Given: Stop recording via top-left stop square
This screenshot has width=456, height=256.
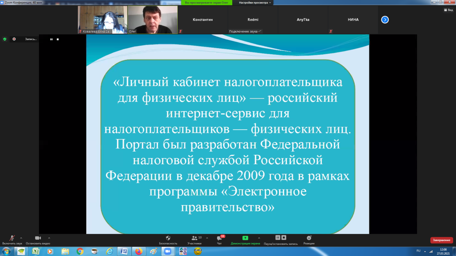Looking at the screenshot, I should [x=58, y=39].
